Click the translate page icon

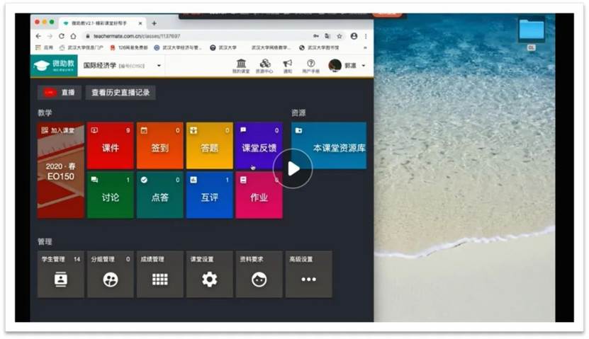pos(327,36)
